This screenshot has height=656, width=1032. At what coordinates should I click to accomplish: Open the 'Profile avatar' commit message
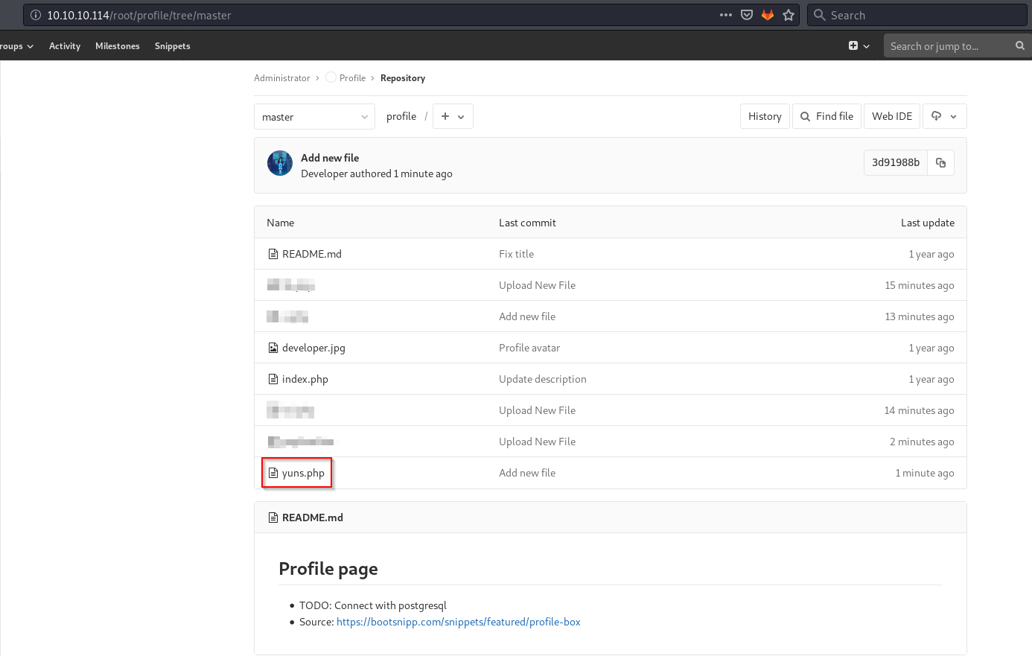point(529,348)
